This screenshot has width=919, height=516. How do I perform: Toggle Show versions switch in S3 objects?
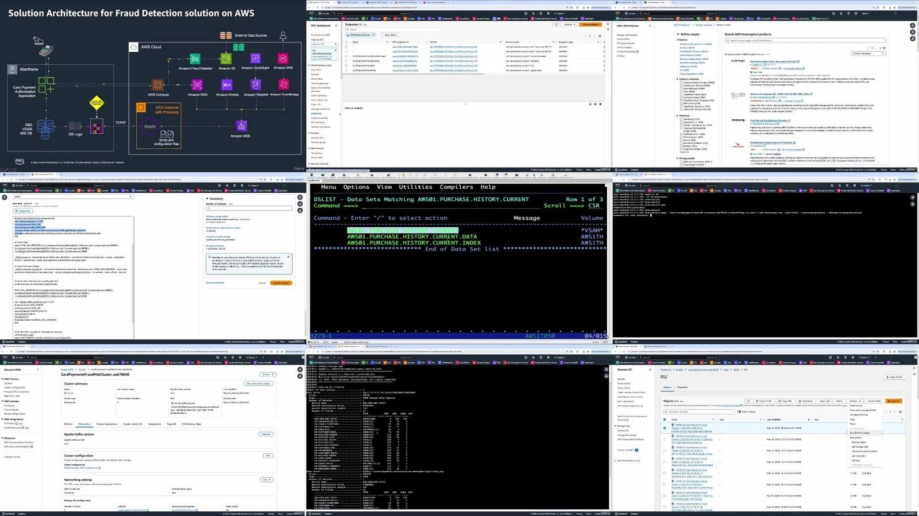pos(739,412)
